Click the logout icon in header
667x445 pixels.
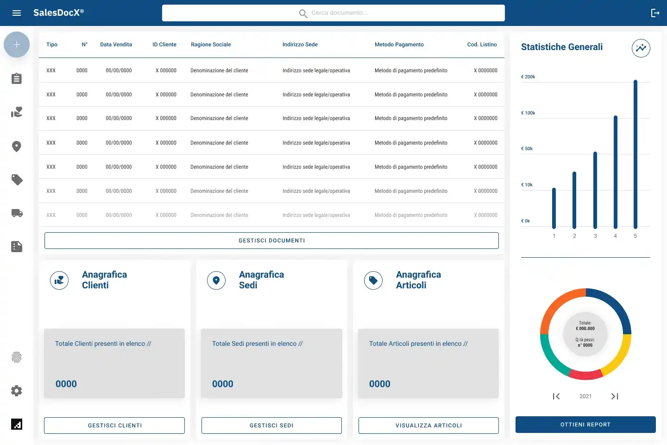pos(655,13)
